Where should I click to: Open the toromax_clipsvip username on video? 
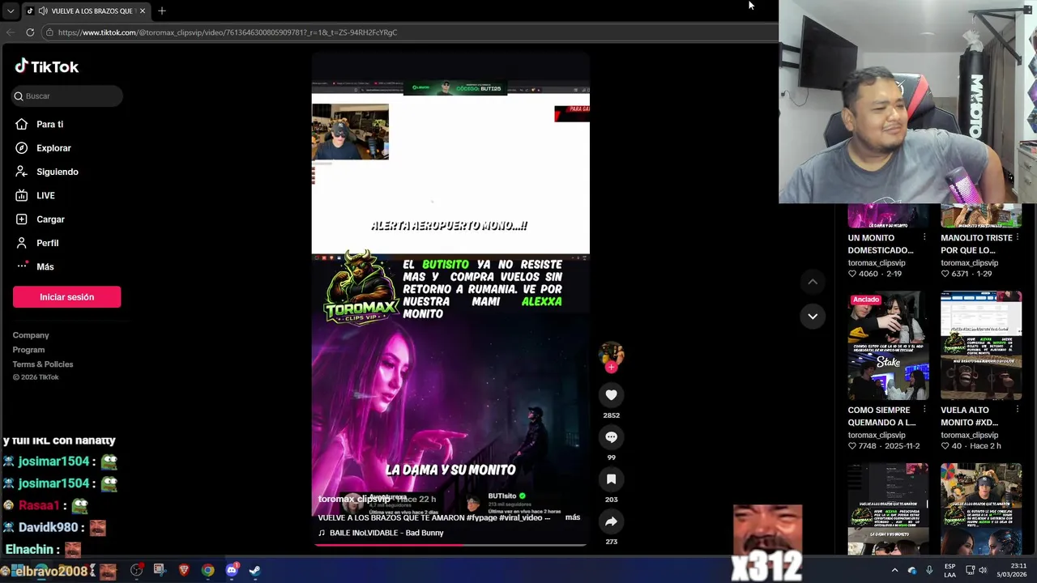(353, 499)
